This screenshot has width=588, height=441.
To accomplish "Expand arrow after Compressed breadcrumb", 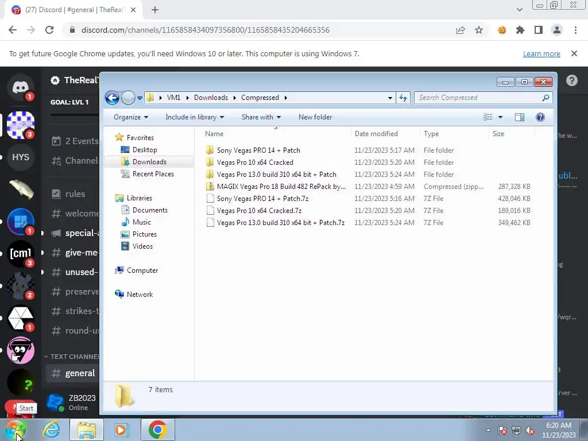I will tap(286, 98).
